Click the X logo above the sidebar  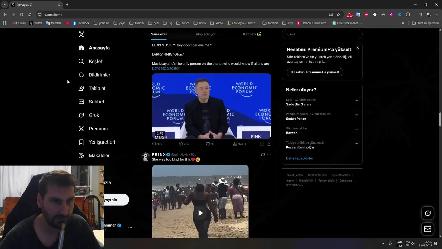click(81, 34)
